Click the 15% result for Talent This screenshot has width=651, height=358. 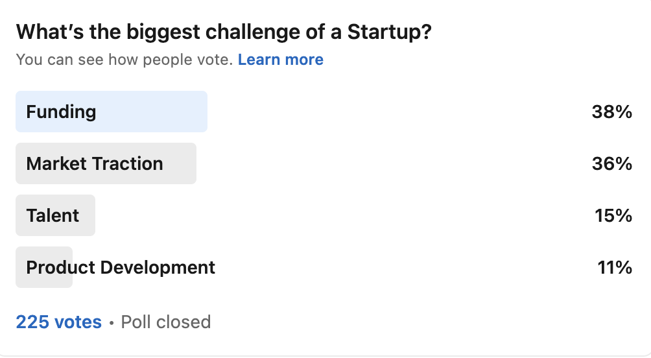pos(613,216)
